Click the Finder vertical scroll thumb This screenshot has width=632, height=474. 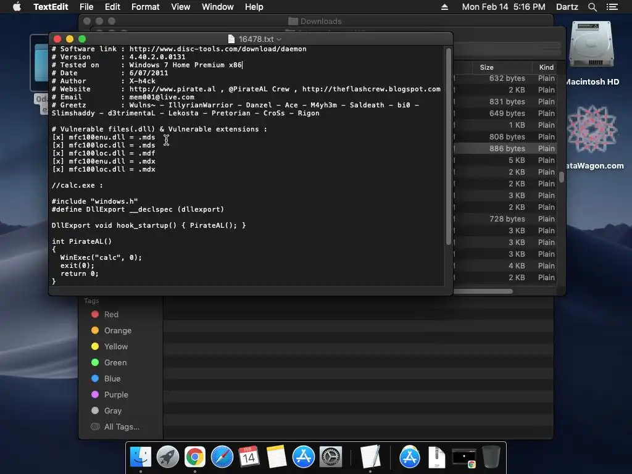coord(562,177)
